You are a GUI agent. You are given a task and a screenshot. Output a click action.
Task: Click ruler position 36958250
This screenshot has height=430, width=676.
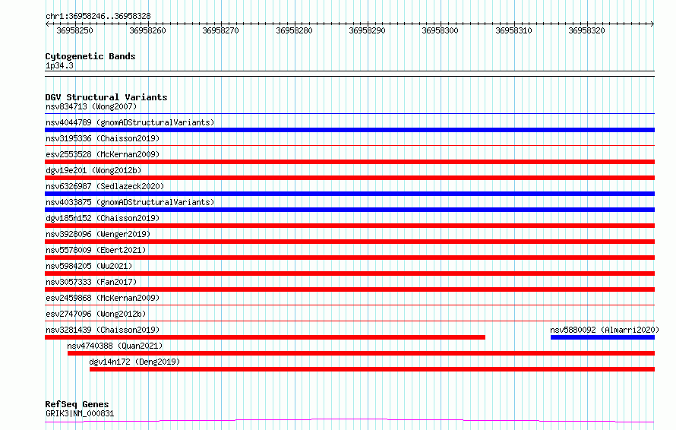click(x=74, y=30)
